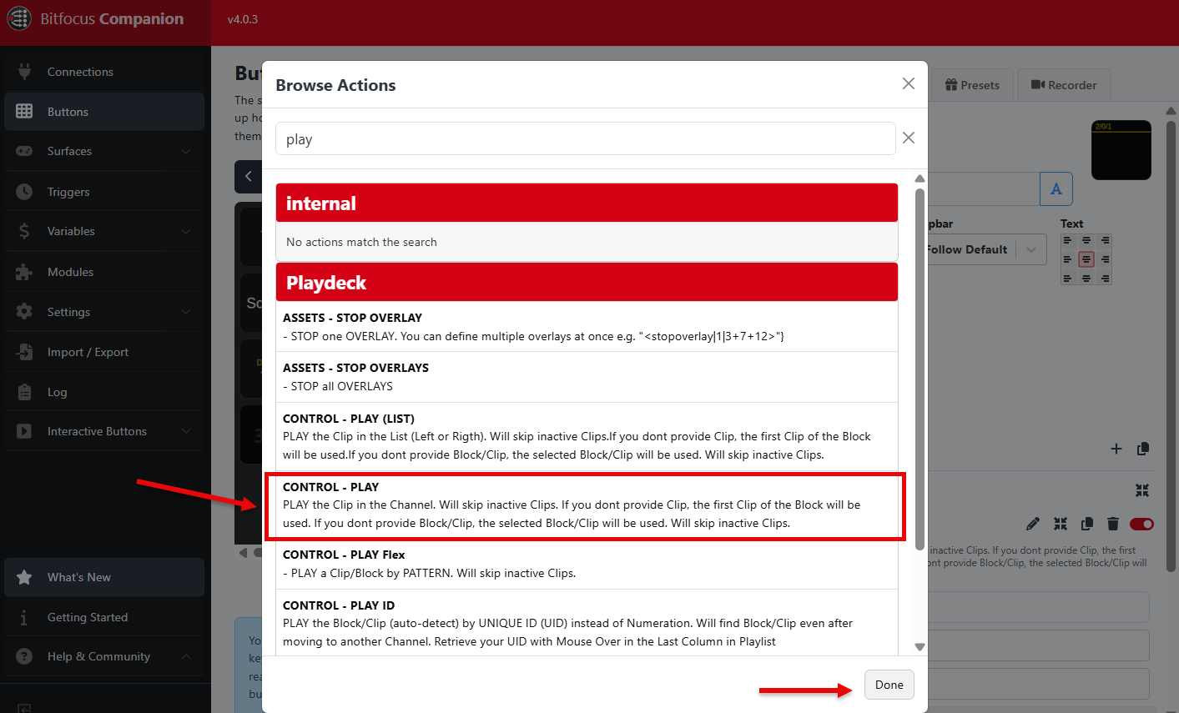Clear the action search field
The image size is (1179, 713).
909,138
